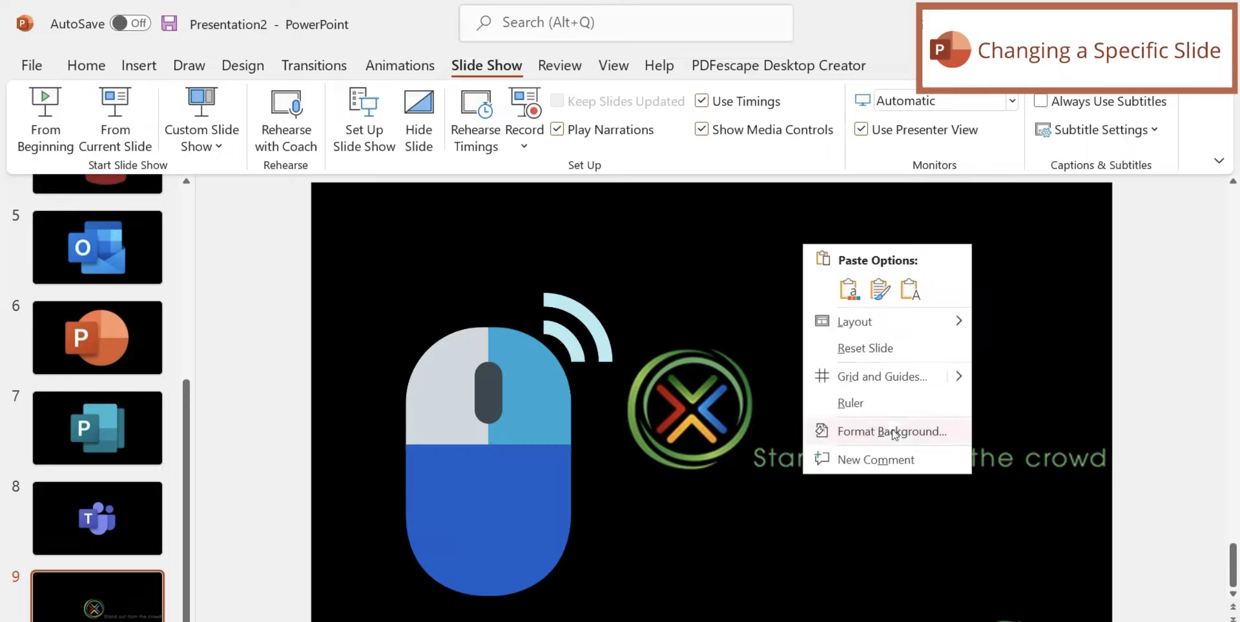Image resolution: width=1240 pixels, height=622 pixels.
Task: Uncheck Use Presenter View
Action: click(x=861, y=129)
